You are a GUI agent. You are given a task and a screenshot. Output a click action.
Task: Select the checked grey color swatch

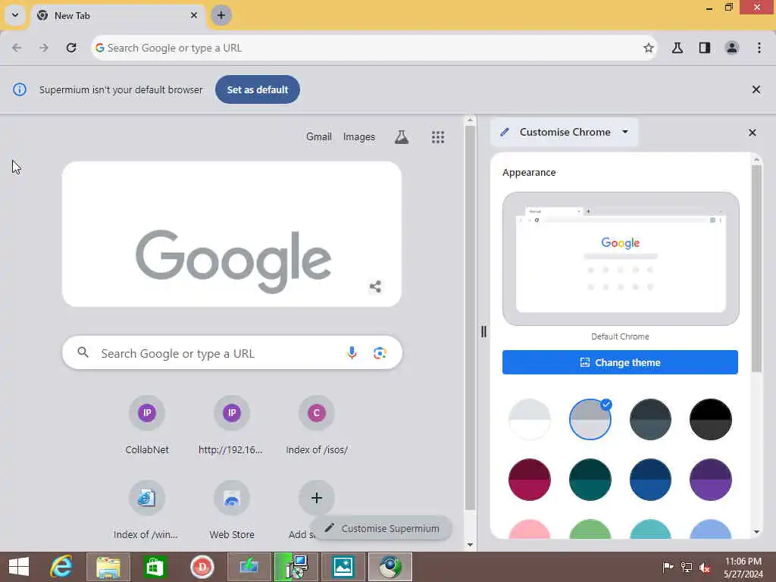[x=590, y=419]
